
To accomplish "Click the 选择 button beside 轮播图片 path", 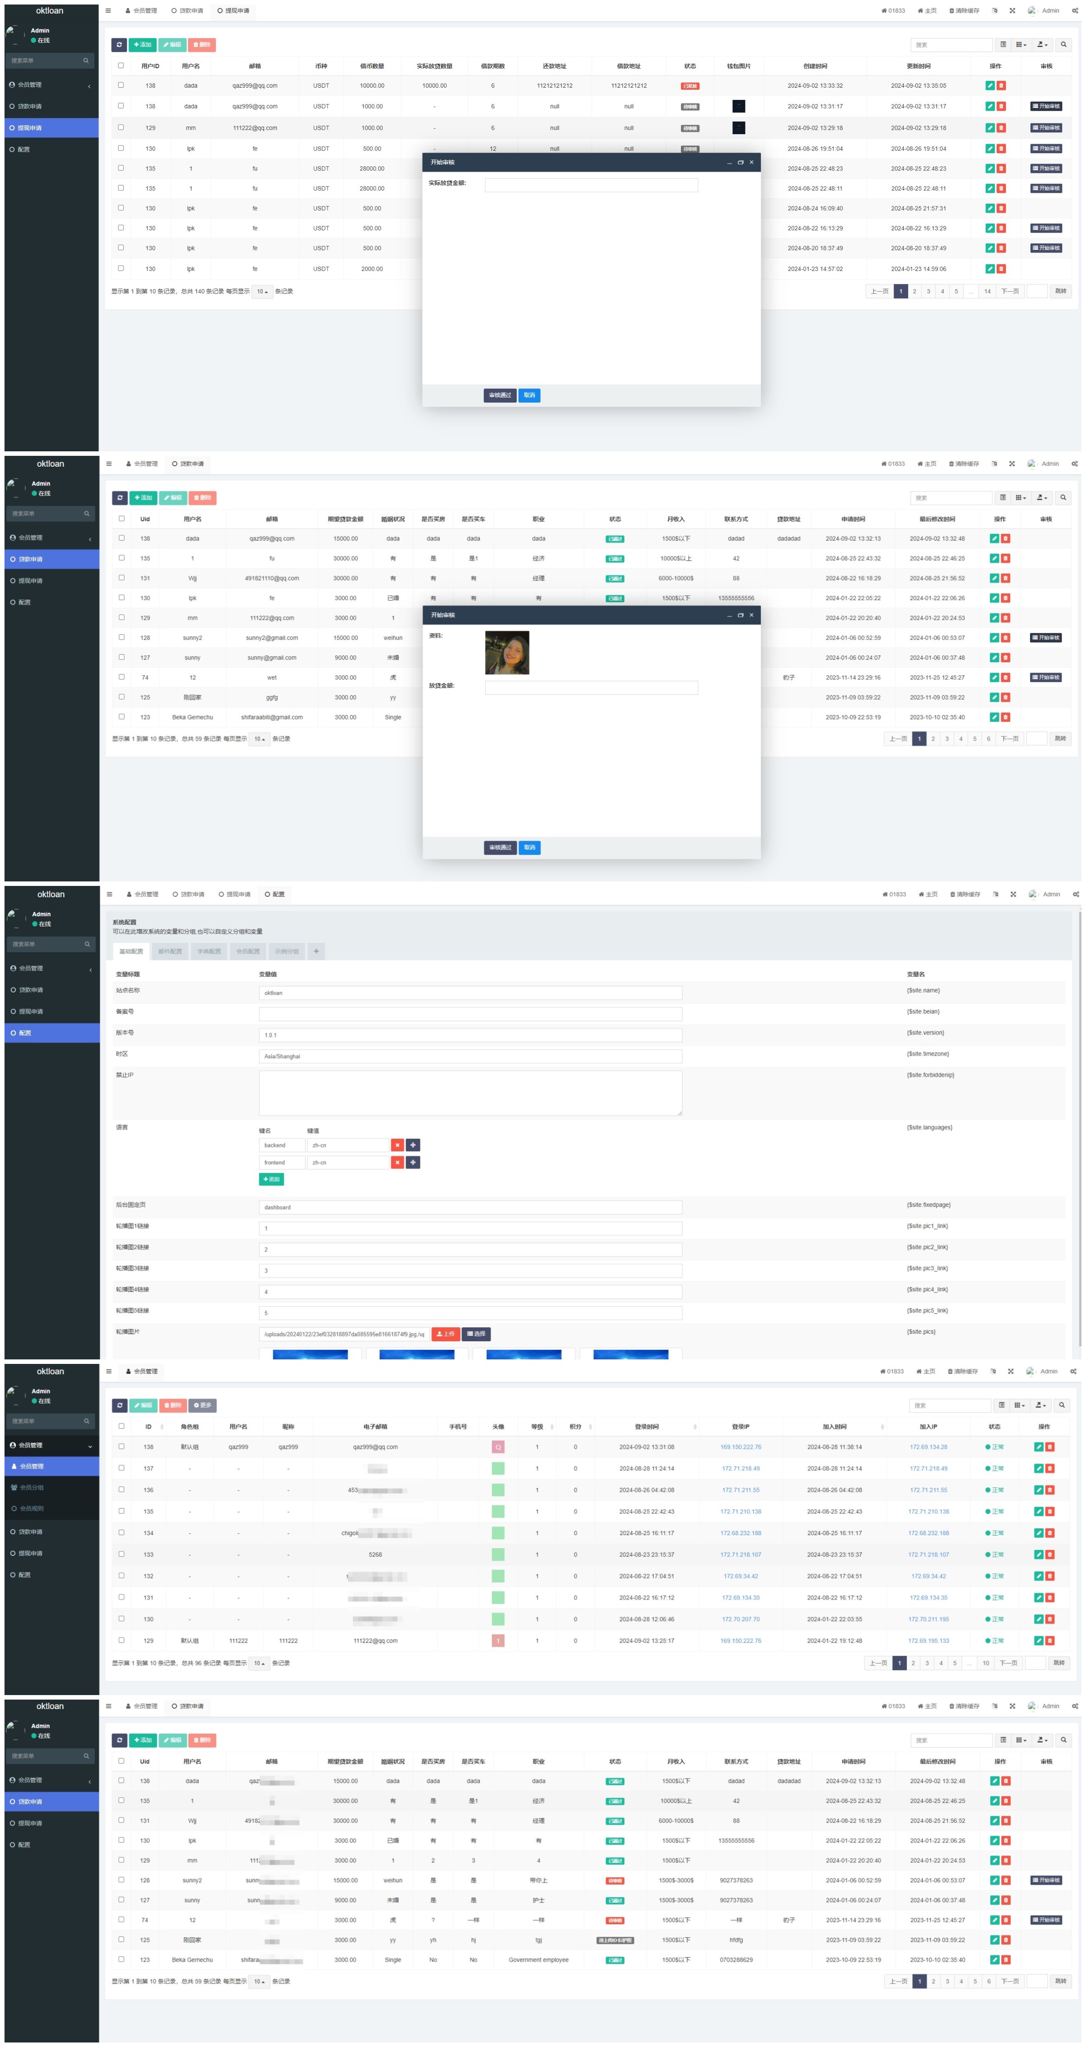I will [x=476, y=1334].
